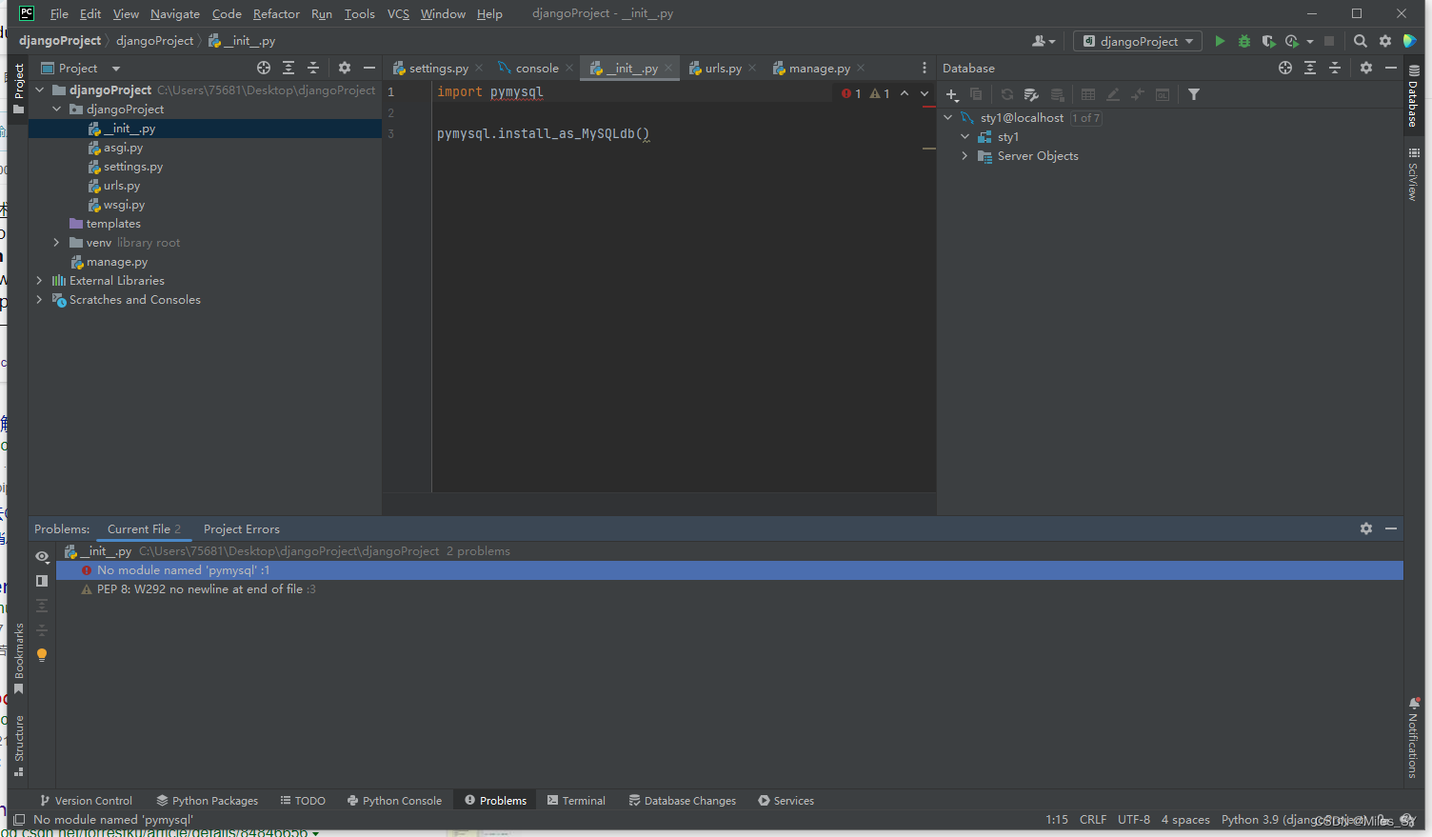
Task: Open the Services tool window
Action: [786, 801]
